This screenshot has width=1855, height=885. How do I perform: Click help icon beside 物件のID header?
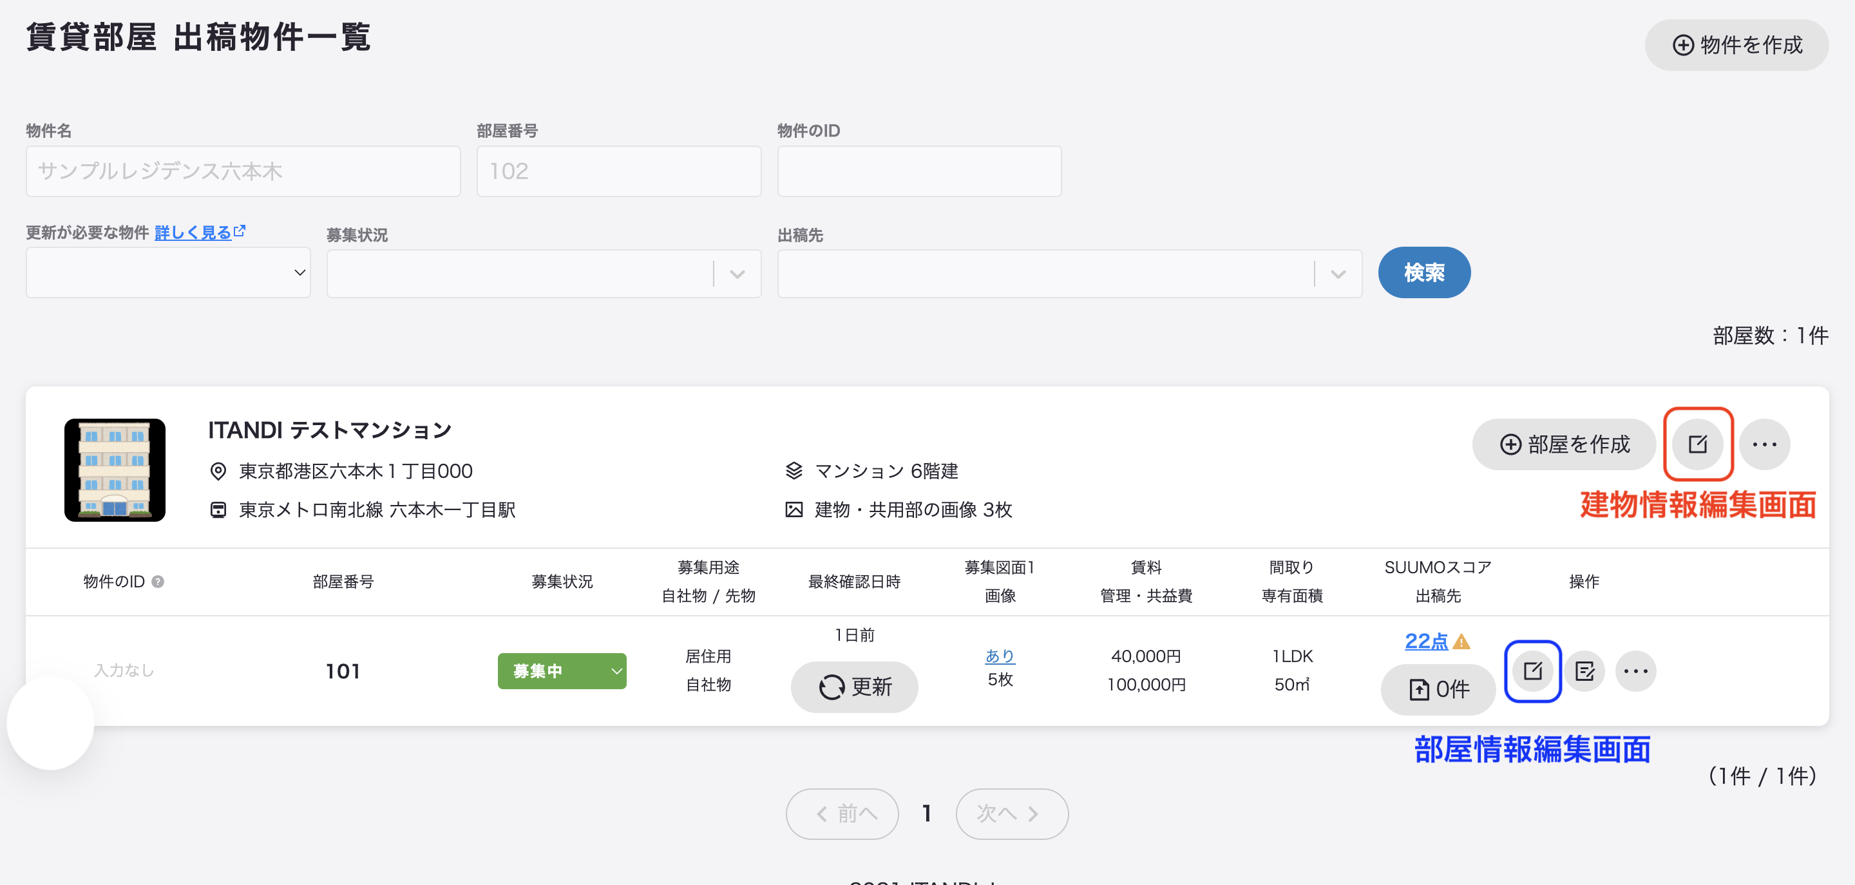point(158,581)
